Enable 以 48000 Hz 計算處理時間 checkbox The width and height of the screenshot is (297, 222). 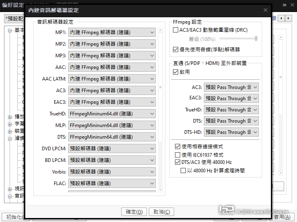tap(183, 171)
